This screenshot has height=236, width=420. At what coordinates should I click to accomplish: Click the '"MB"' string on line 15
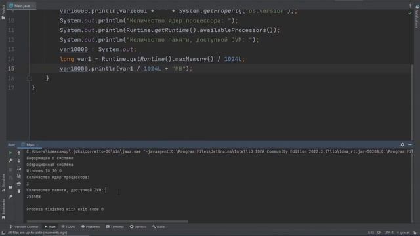(178, 68)
